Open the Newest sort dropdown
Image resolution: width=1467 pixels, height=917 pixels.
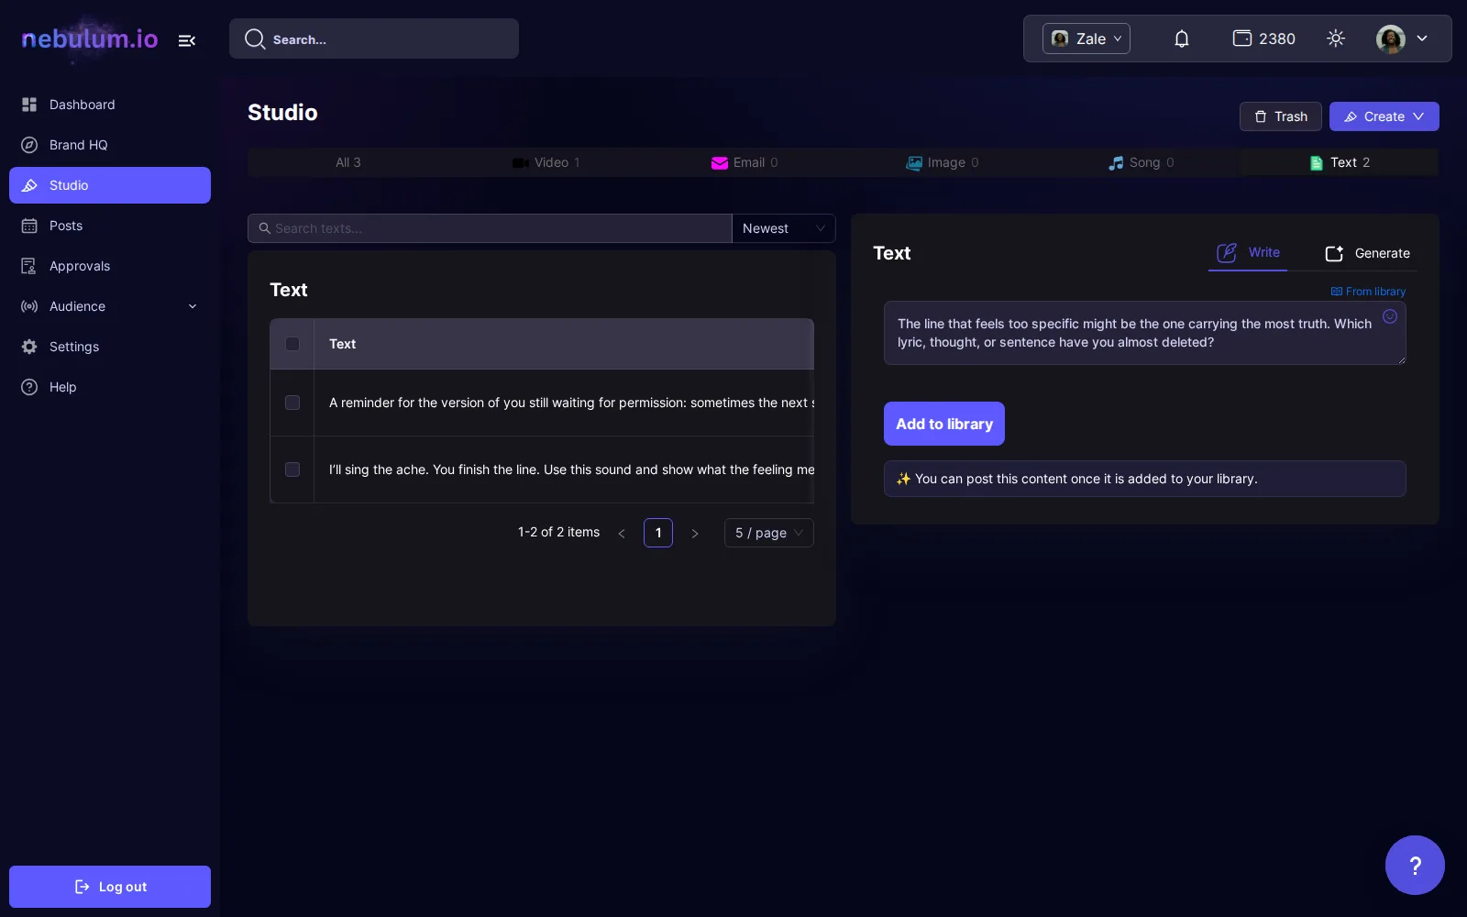pos(784,228)
